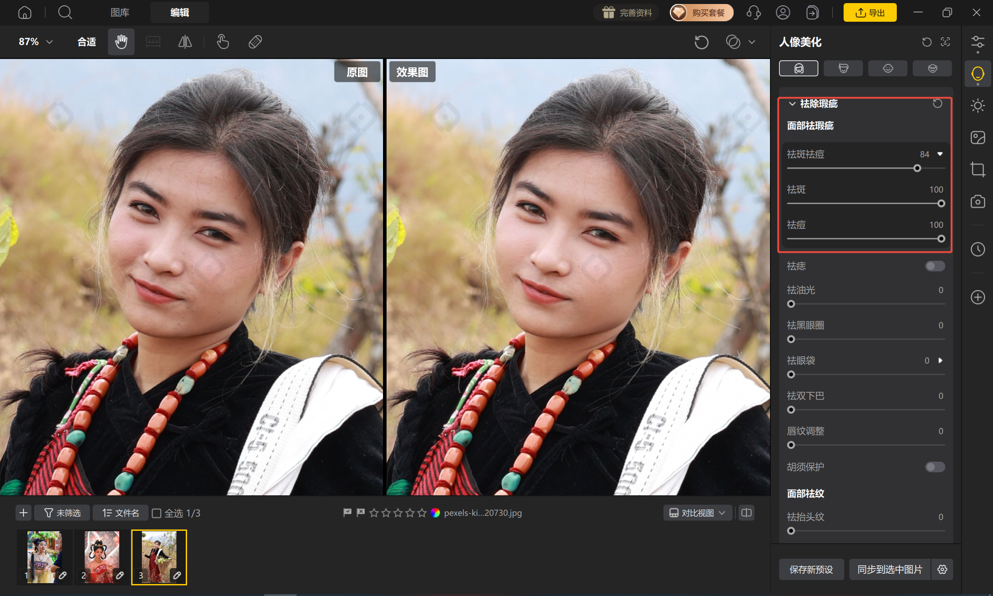Select thumbnail number 2 in filmstrip

point(102,557)
